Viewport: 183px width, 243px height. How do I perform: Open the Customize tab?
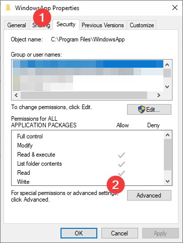[142, 25]
